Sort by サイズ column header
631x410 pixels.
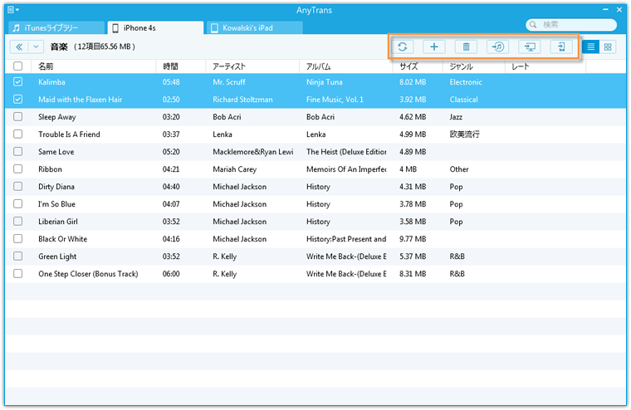pyautogui.click(x=418, y=66)
